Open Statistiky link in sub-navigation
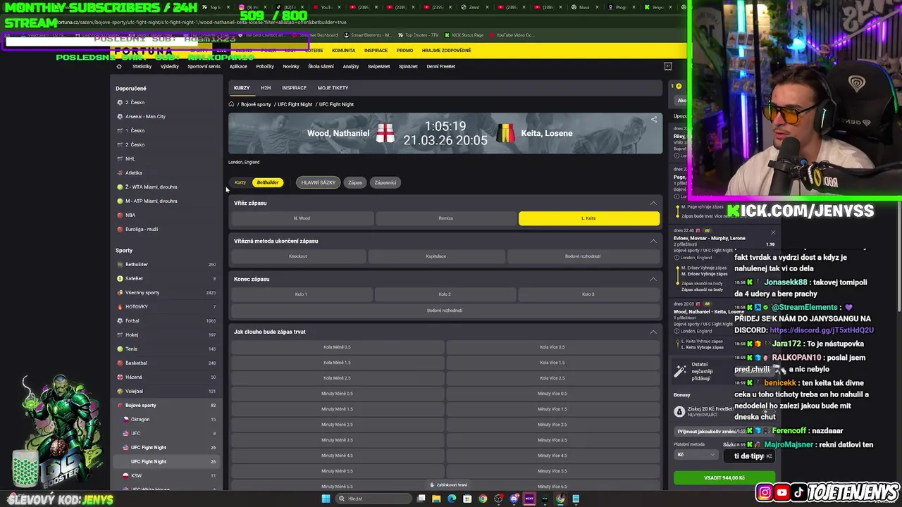902x507 pixels. pyautogui.click(x=142, y=66)
